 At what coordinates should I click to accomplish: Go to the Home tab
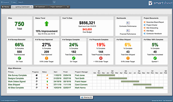(x=5, y=7)
